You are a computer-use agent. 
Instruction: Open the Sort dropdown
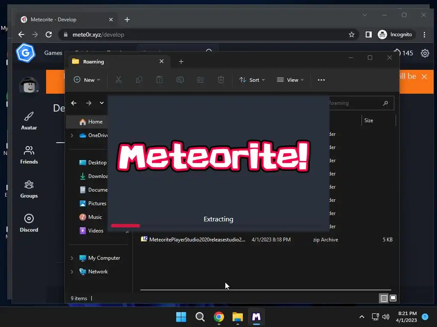click(x=252, y=80)
